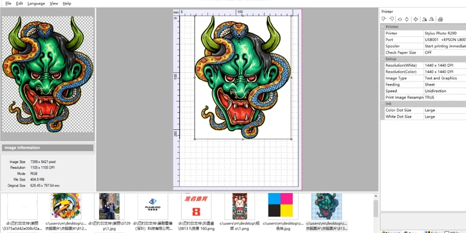Click the center-both-directions diamond icon
466x233 pixels.
click(x=415, y=19)
